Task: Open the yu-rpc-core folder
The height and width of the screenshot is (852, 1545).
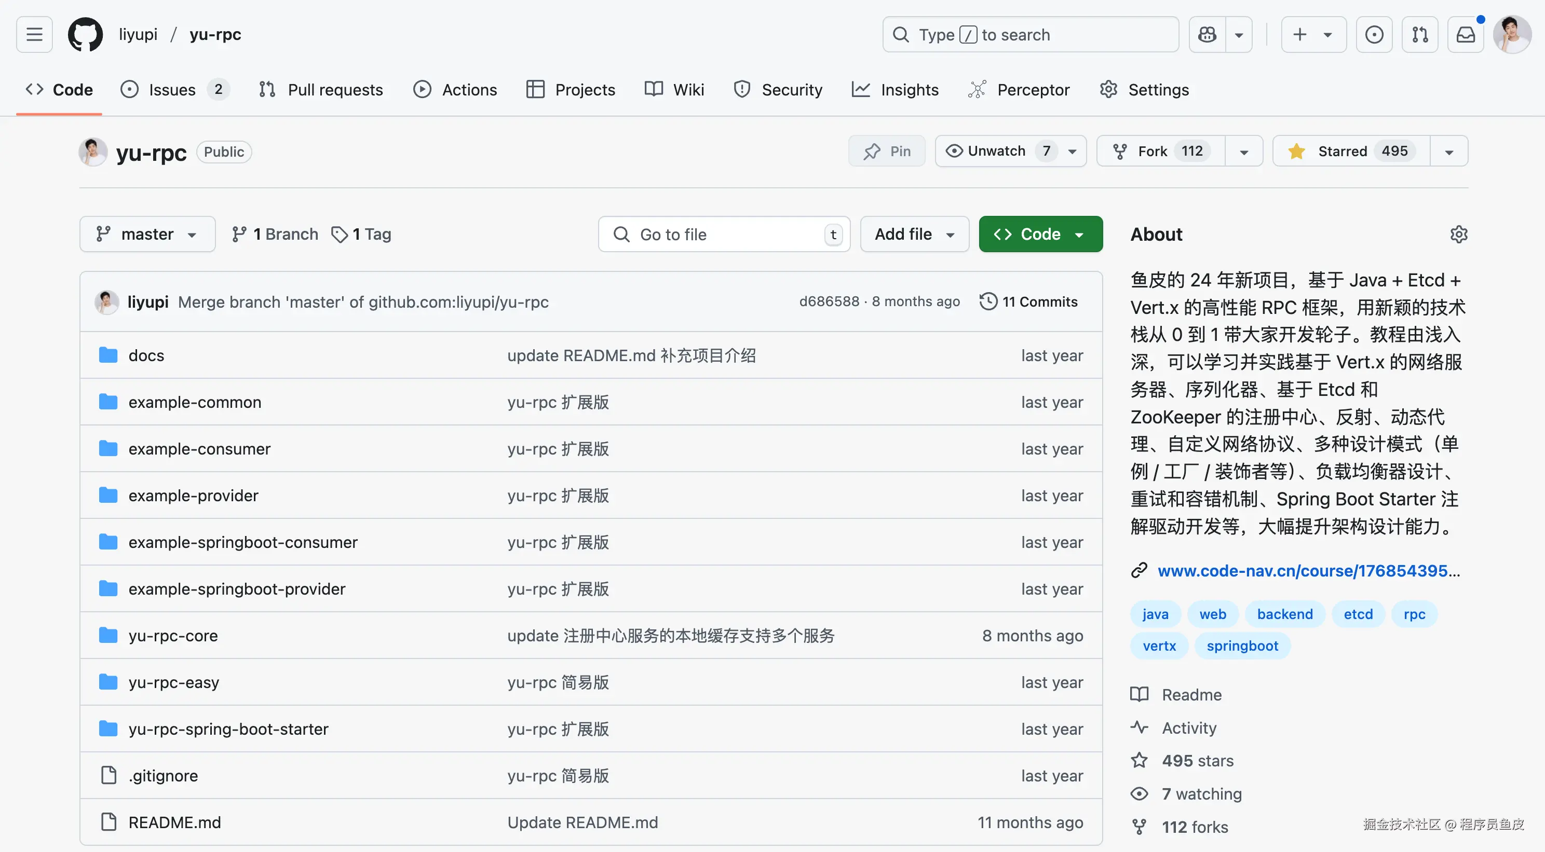Action: point(173,636)
